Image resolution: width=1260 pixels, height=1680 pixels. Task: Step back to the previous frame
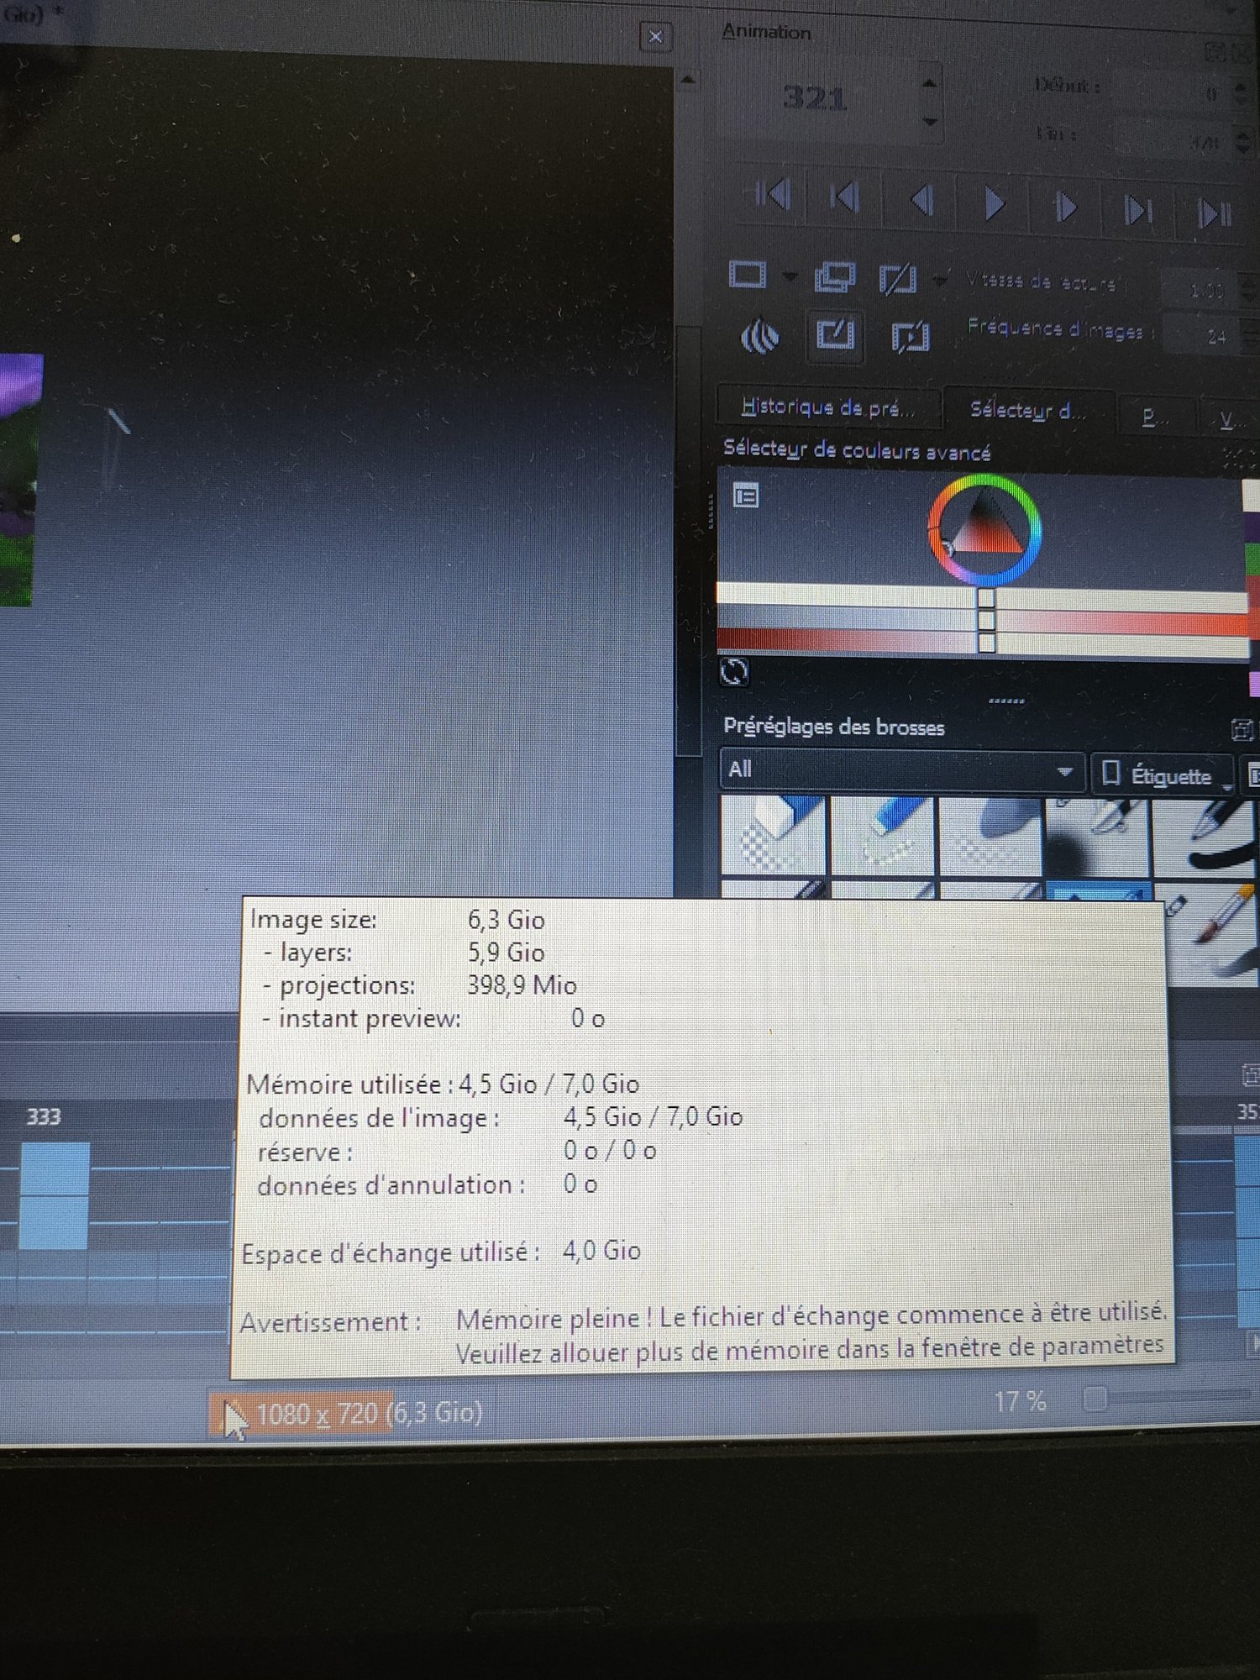922,202
